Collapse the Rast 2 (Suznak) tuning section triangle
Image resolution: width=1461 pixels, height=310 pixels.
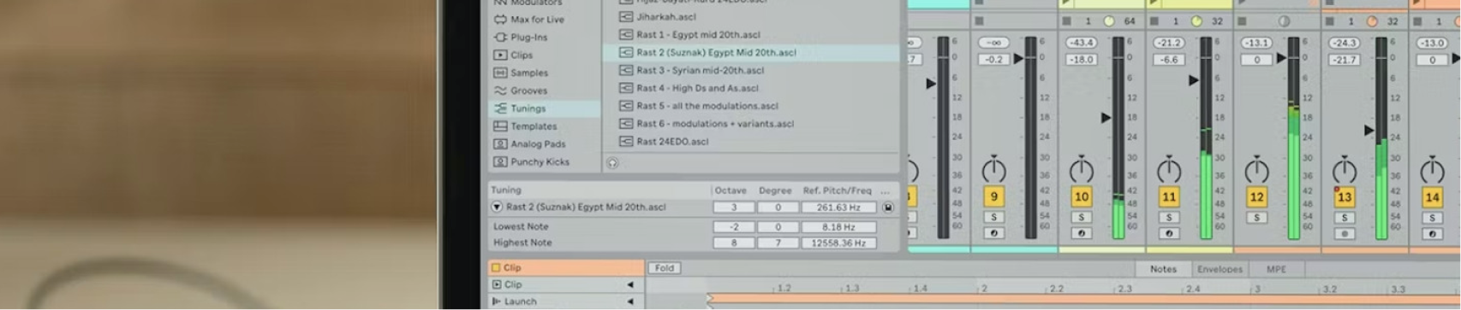point(497,208)
